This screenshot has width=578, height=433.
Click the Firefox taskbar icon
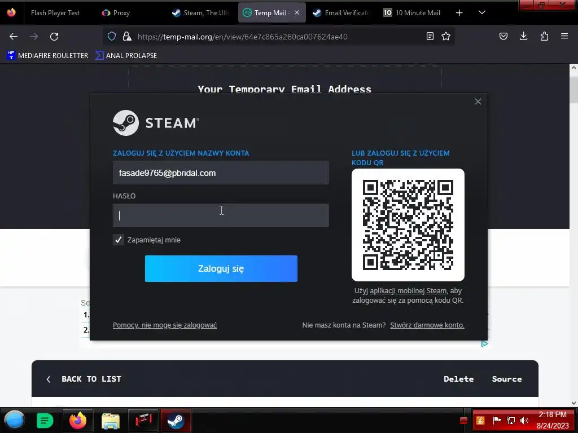click(x=78, y=421)
